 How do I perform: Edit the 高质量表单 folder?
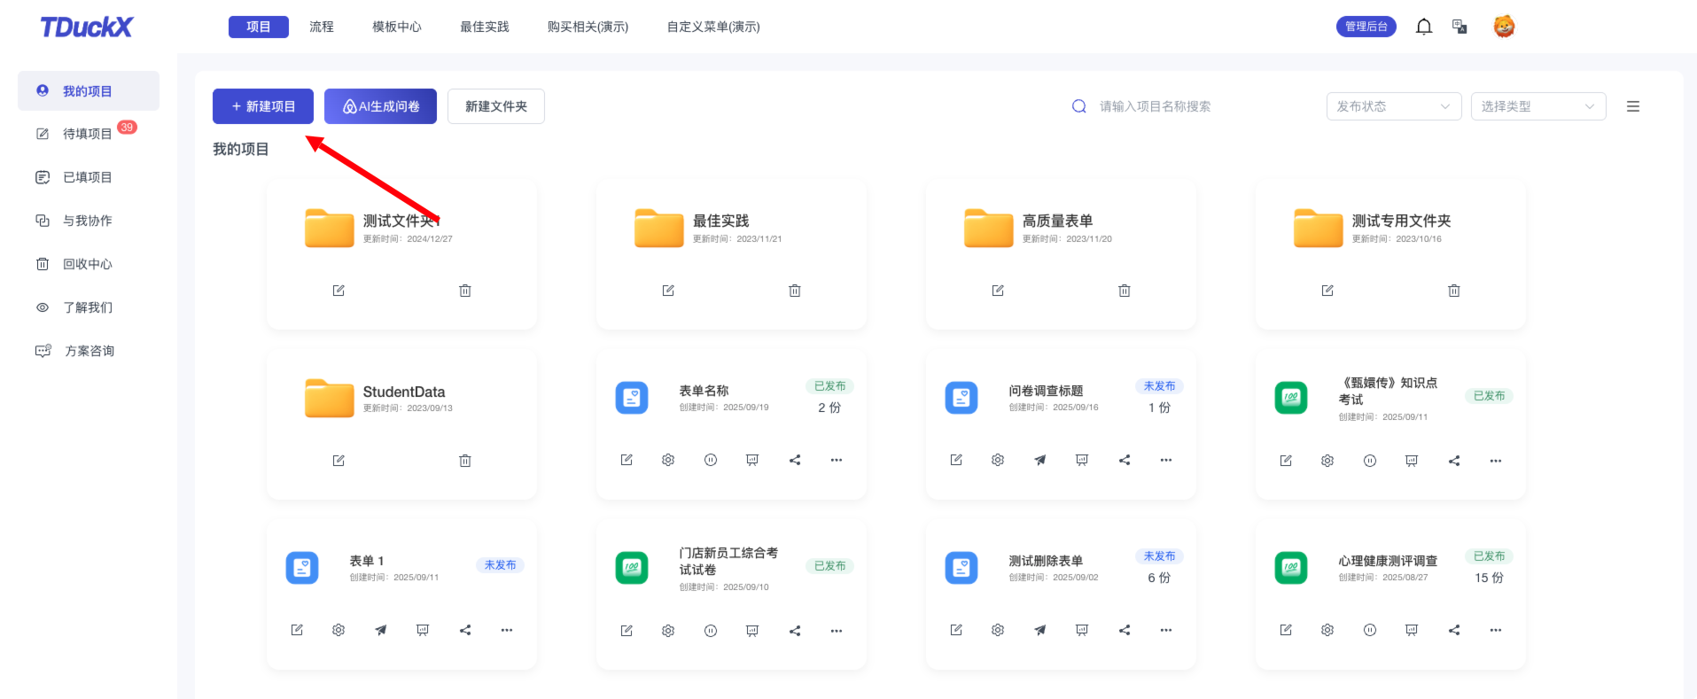click(x=998, y=291)
